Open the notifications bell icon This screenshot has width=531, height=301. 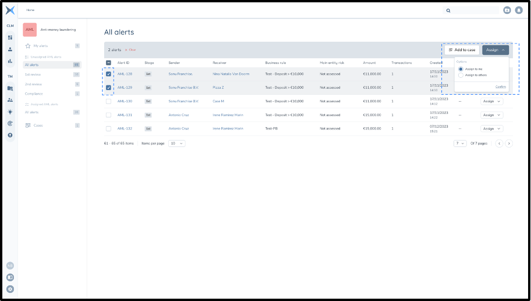coord(519,10)
